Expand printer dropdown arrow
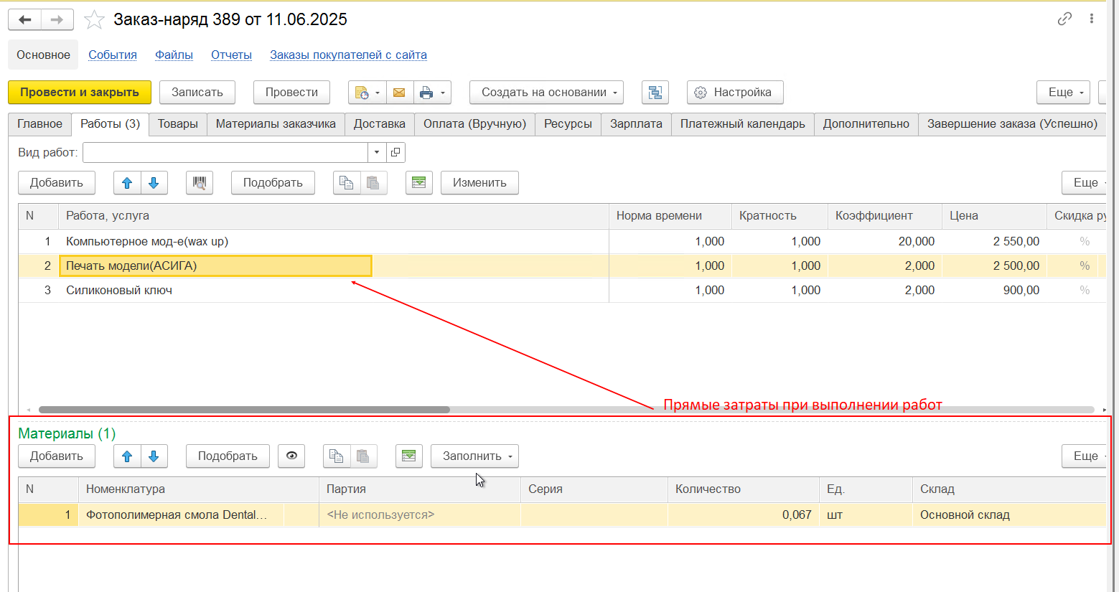The width and height of the screenshot is (1119, 592). point(443,93)
